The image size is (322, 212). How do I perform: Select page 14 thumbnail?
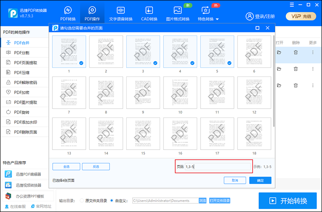tap(106, 133)
